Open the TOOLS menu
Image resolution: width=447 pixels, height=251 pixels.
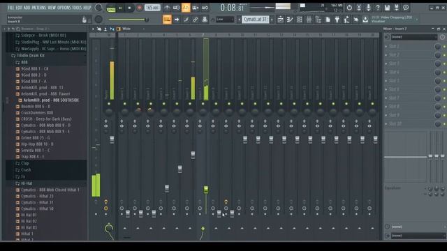[77, 8]
